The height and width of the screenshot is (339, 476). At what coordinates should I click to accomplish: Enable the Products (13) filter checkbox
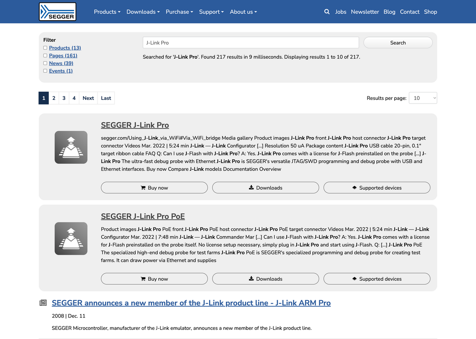(x=45, y=48)
